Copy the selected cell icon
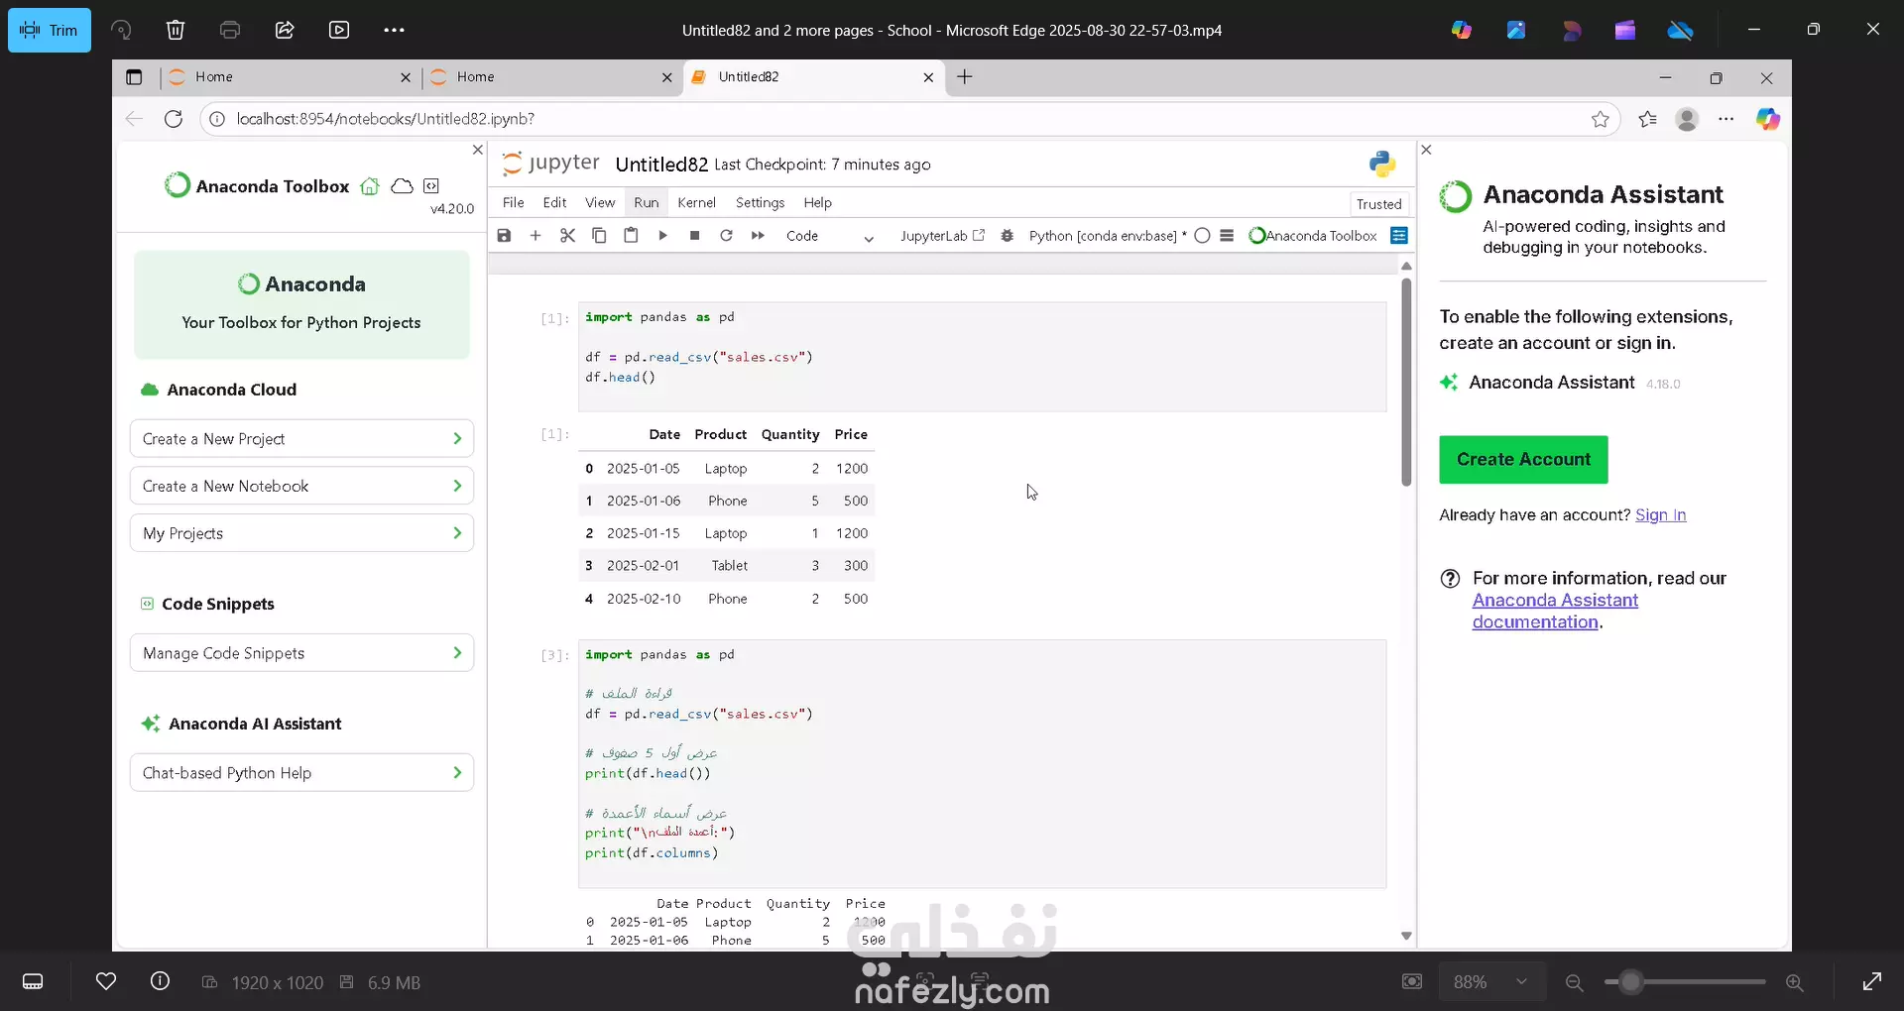 click(599, 235)
